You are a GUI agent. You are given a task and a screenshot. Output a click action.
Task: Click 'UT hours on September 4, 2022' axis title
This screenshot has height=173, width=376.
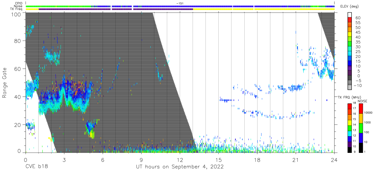(x=180, y=167)
